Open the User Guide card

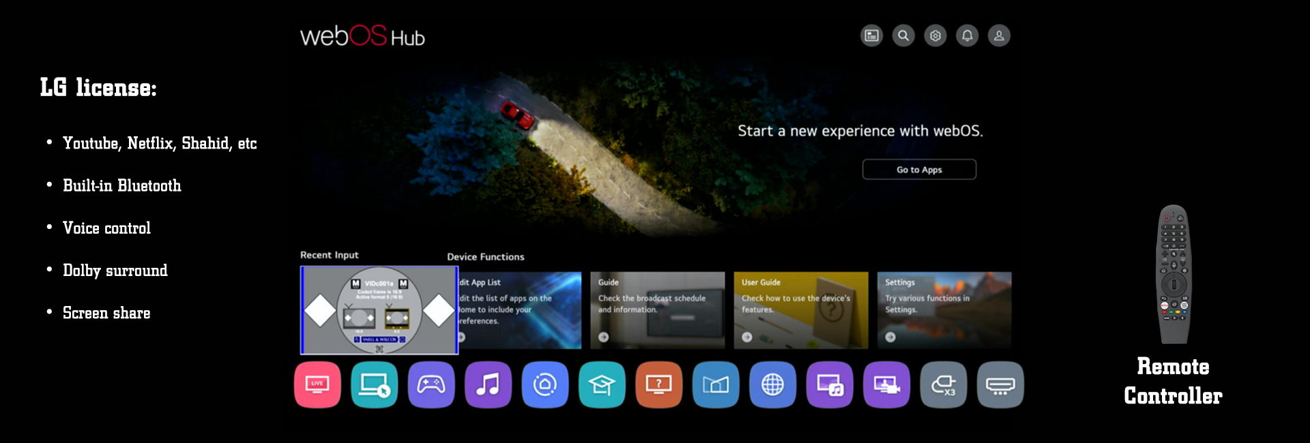tap(801, 310)
